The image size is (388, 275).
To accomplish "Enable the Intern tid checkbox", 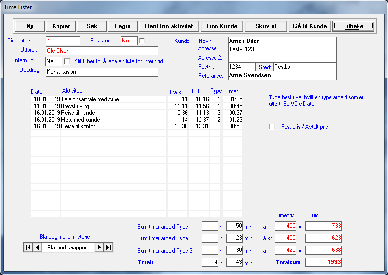I will click(67, 61).
